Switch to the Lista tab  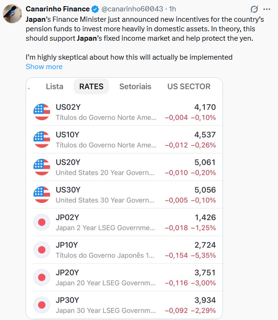(x=55, y=86)
